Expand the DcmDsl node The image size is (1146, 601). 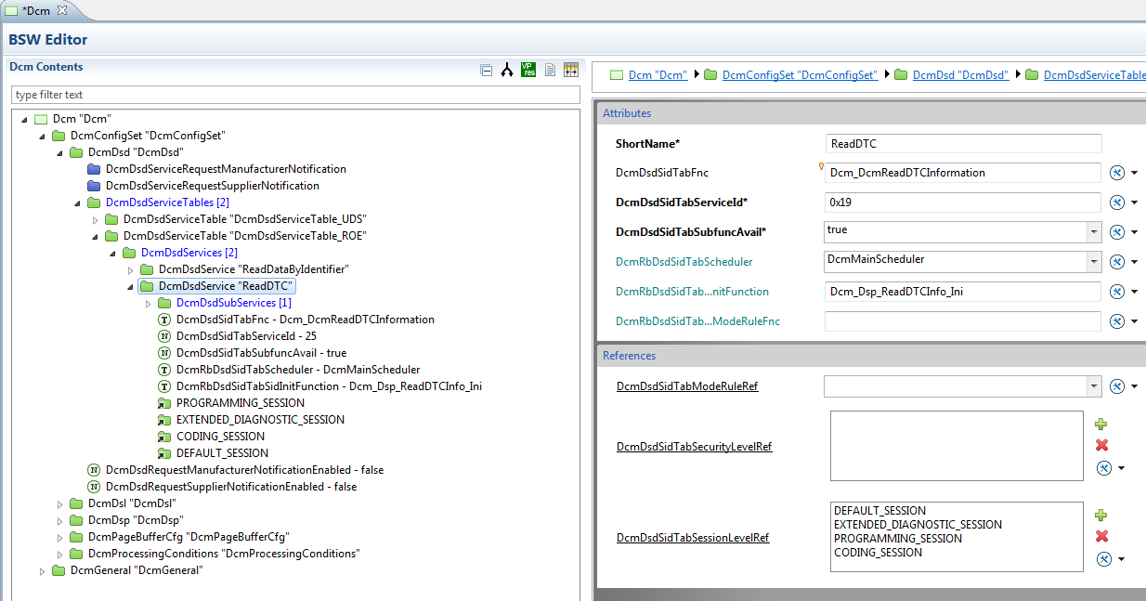60,503
